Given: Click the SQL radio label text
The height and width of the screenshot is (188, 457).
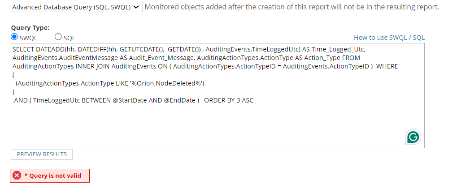Looking at the screenshot, I should pyautogui.click(x=70, y=38).
